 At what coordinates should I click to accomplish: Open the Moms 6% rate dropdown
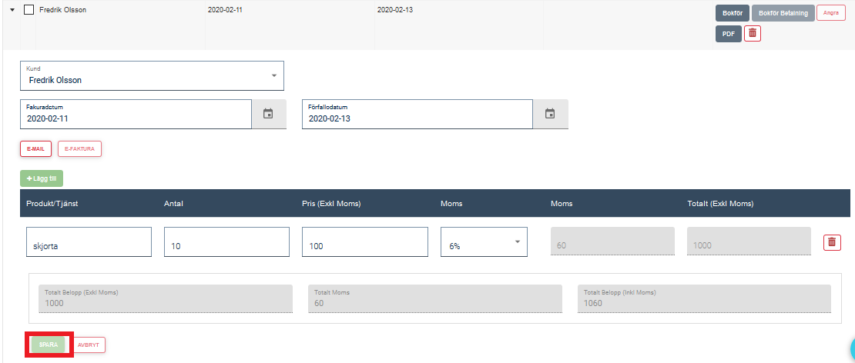[483, 242]
